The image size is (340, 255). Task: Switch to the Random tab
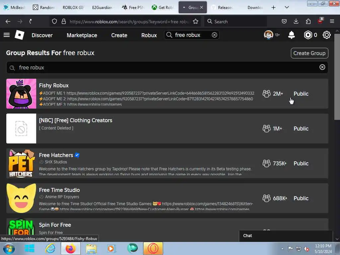(x=44, y=7)
